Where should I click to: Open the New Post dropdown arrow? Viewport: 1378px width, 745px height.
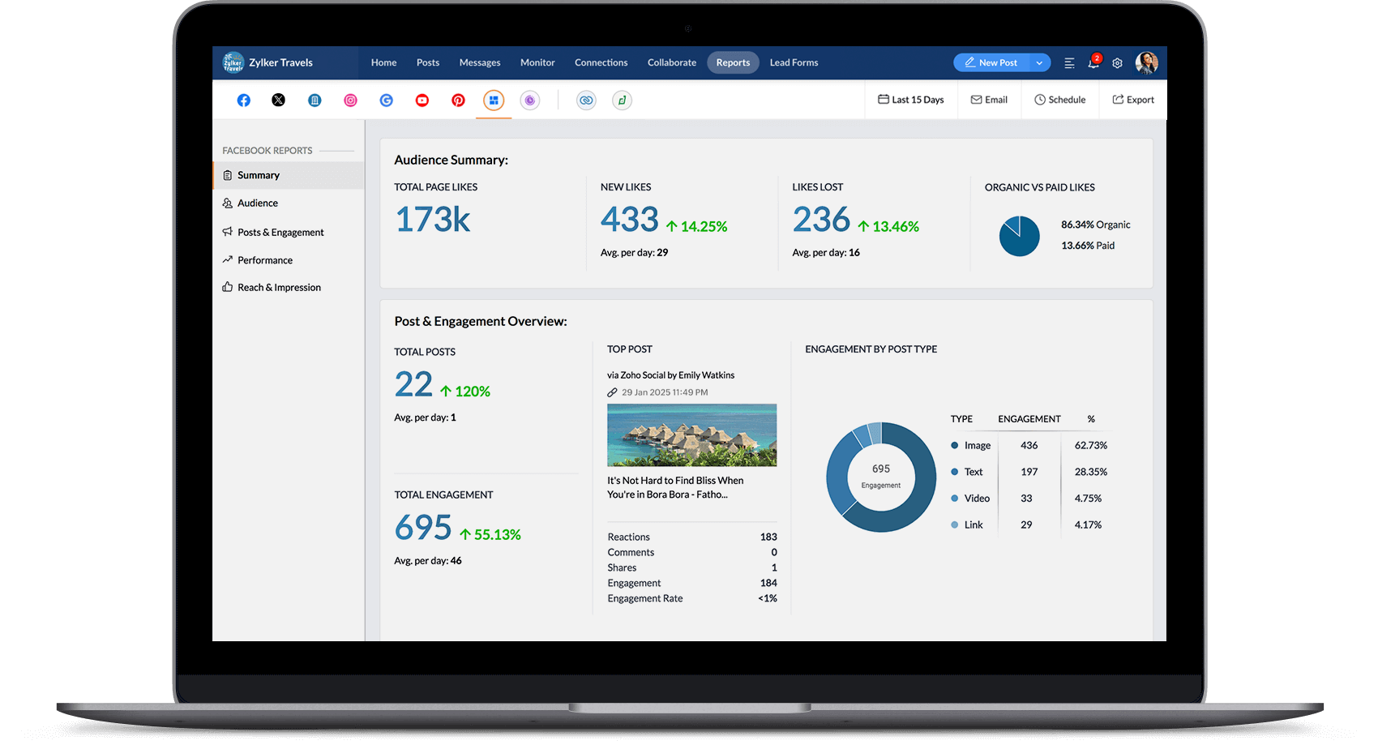pyautogui.click(x=1038, y=62)
